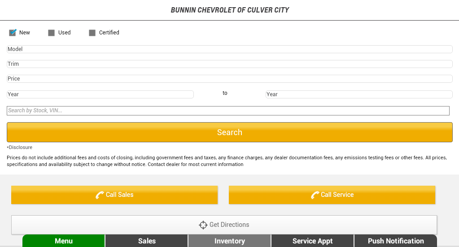Click the yellow Search button

pyautogui.click(x=230, y=132)
